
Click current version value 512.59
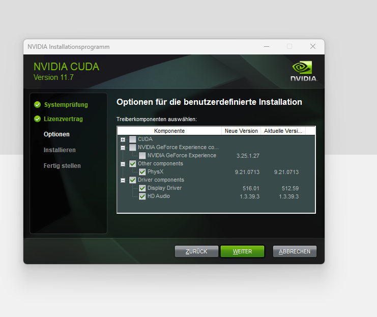point(290,188)
